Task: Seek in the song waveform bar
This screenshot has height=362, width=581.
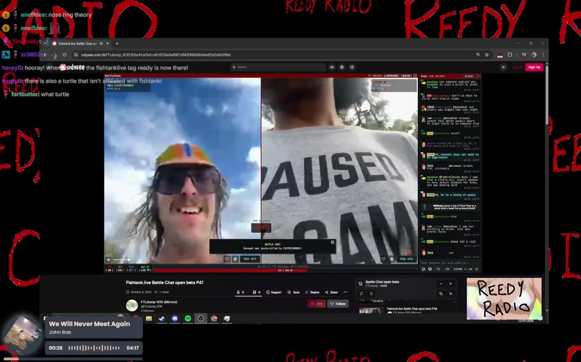Action: point(94,348)
